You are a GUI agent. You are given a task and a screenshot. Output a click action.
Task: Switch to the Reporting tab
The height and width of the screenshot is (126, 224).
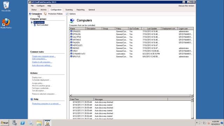(x=80, y=10)
